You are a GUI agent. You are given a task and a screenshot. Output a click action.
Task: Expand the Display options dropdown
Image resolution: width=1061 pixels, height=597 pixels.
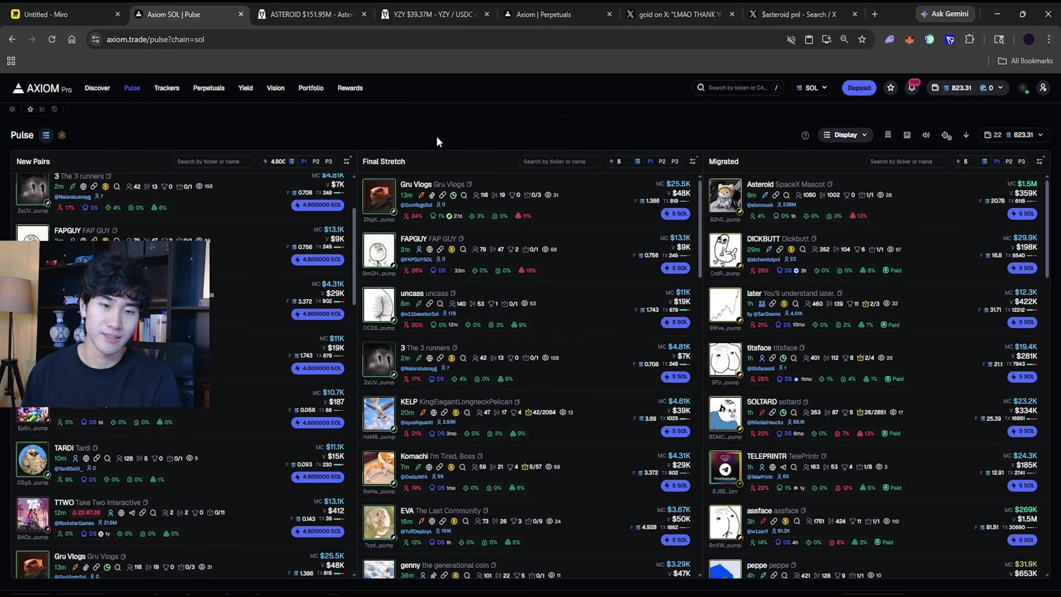(x=845, y=135)
